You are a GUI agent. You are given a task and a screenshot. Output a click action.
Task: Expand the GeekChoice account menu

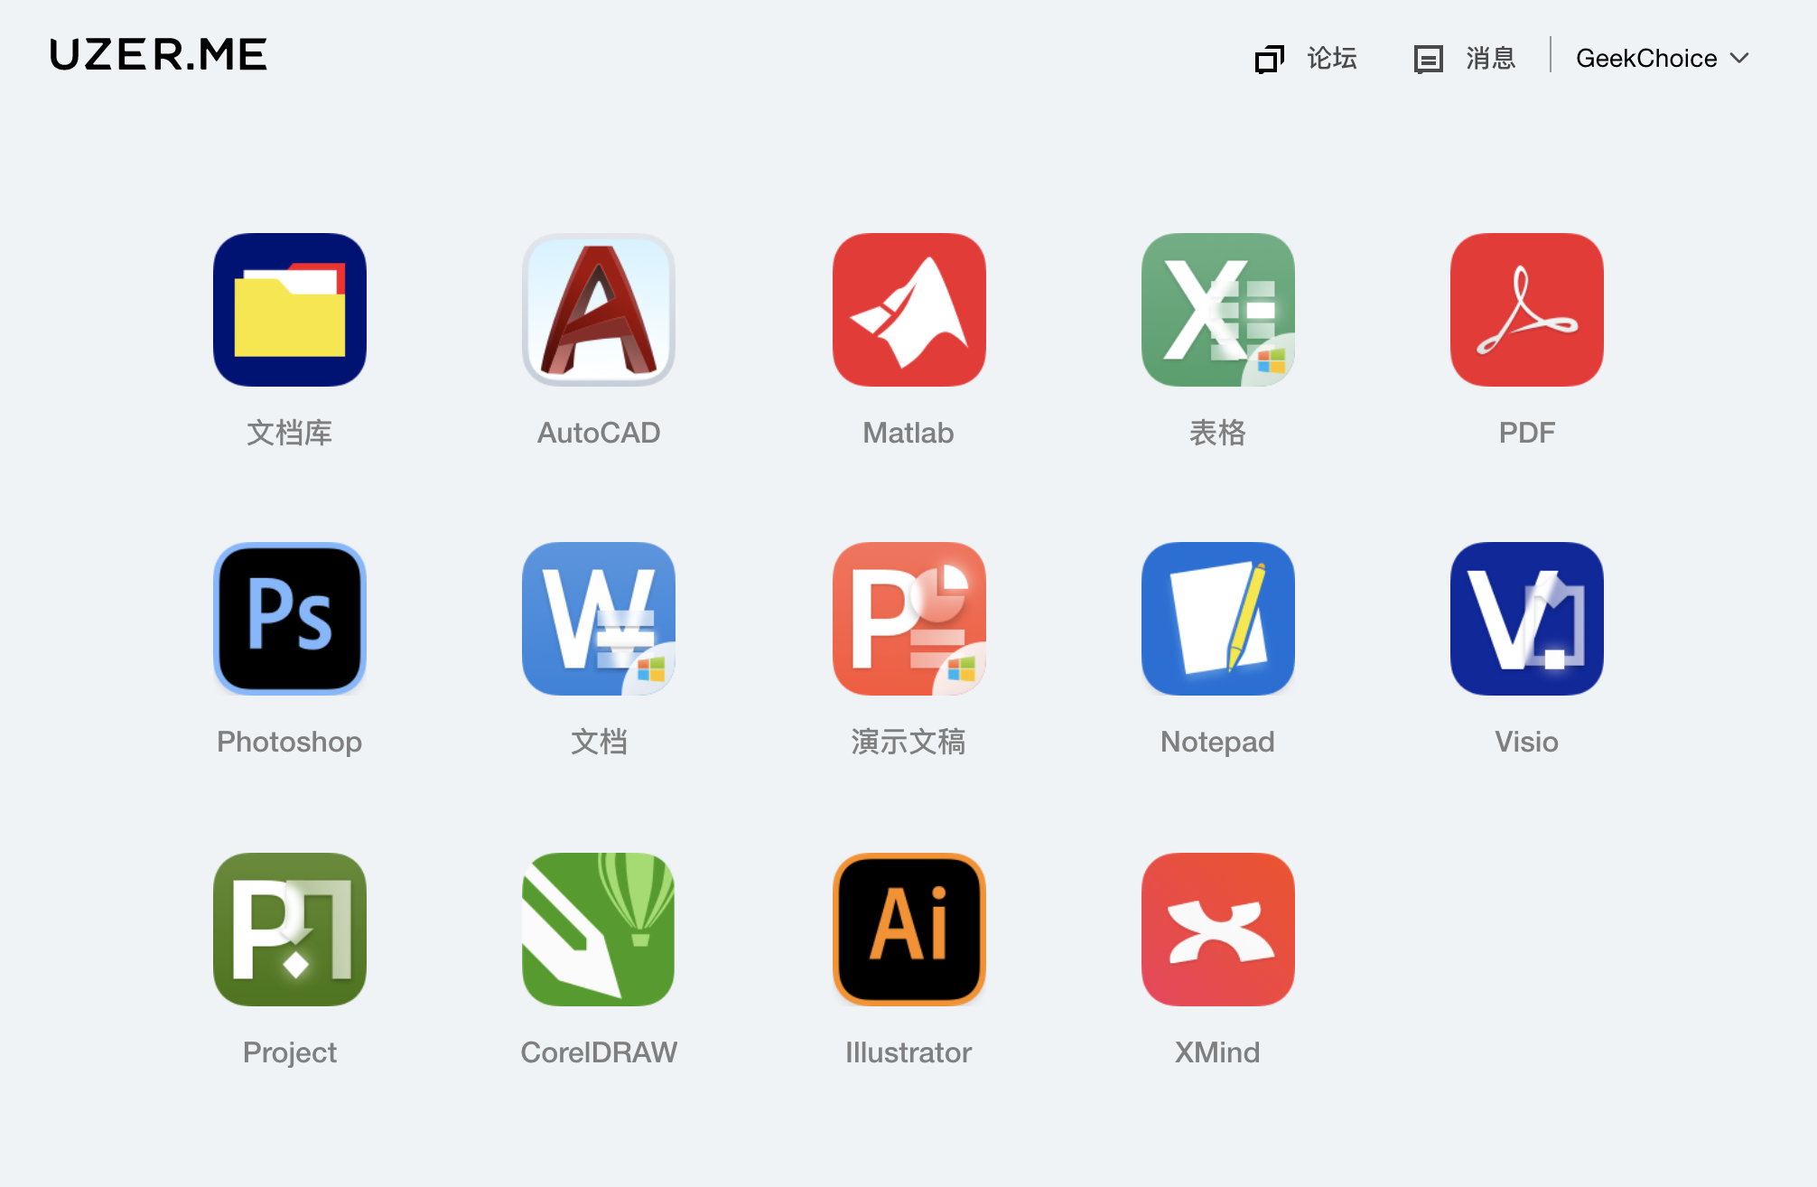(x=1663, y=58)
